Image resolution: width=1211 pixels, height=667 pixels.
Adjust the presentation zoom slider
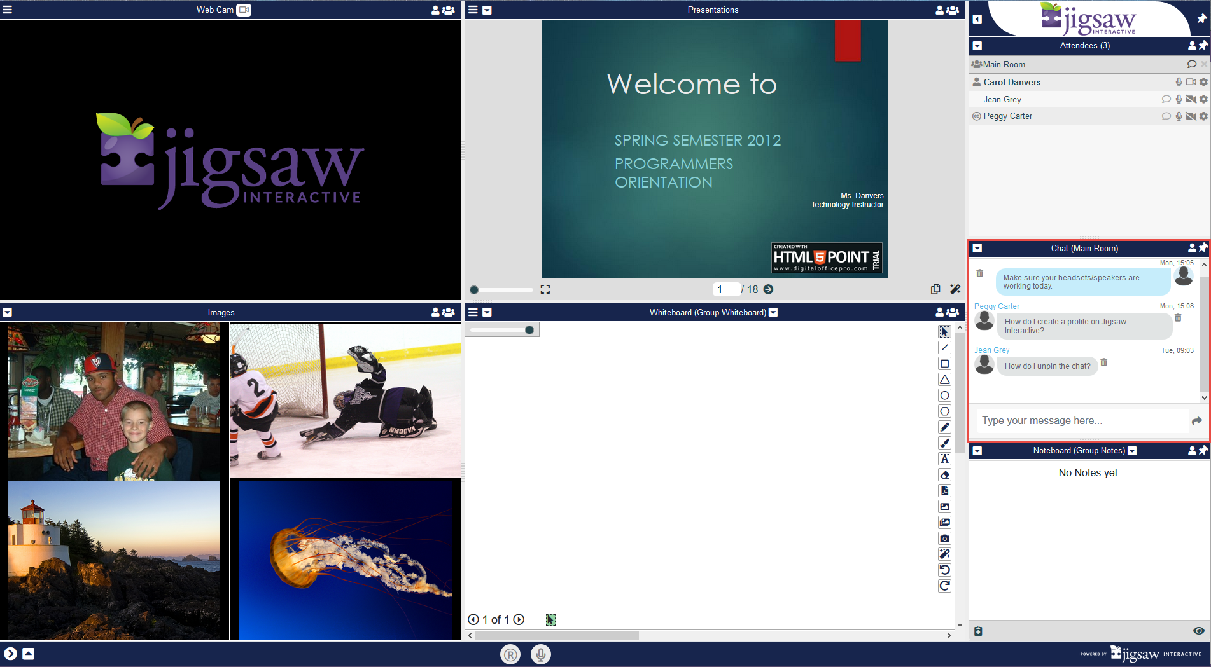pos(474,290)
